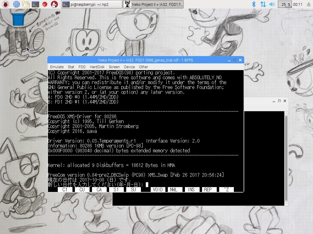Close the background terminal window

click(x=285, y=101)
